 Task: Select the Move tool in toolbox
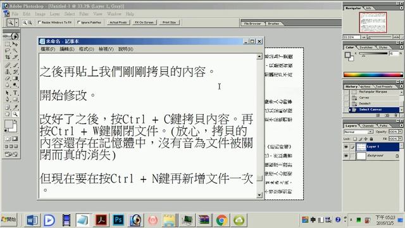(x=15, y=44)
